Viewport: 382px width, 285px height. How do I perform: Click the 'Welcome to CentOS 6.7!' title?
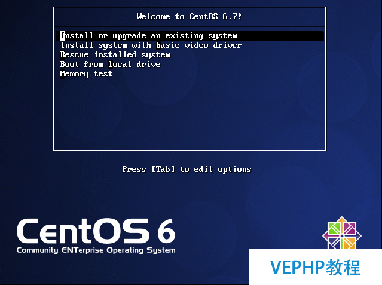189,16
